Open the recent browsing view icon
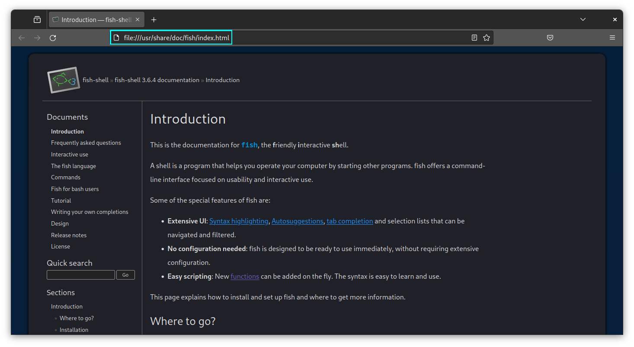This screenshot has height=347, width=634. click(37, 20)
